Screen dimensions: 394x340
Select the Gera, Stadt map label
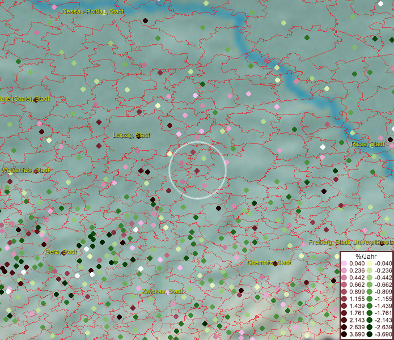coord(61,252)
